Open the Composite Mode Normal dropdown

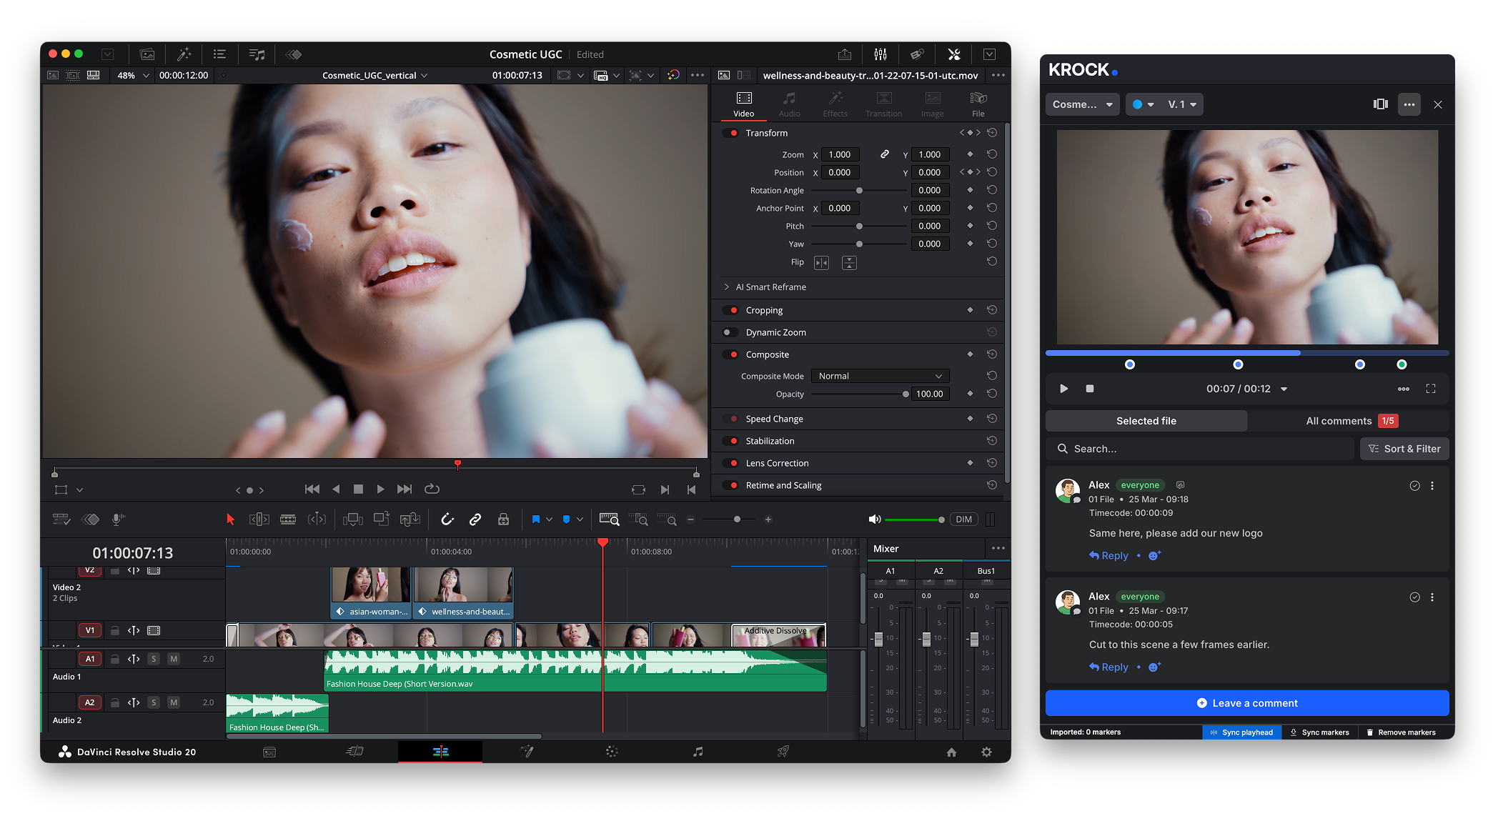pos(881,376)
